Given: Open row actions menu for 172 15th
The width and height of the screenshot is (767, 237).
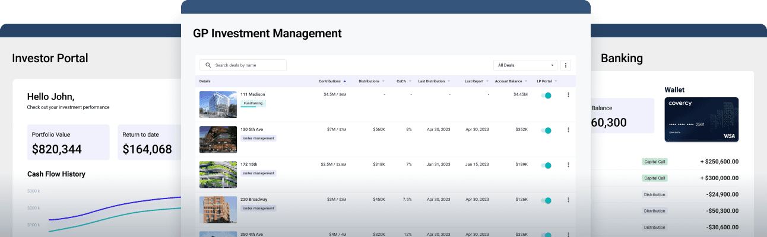Looking at the screenshot, I should point(568,165).
